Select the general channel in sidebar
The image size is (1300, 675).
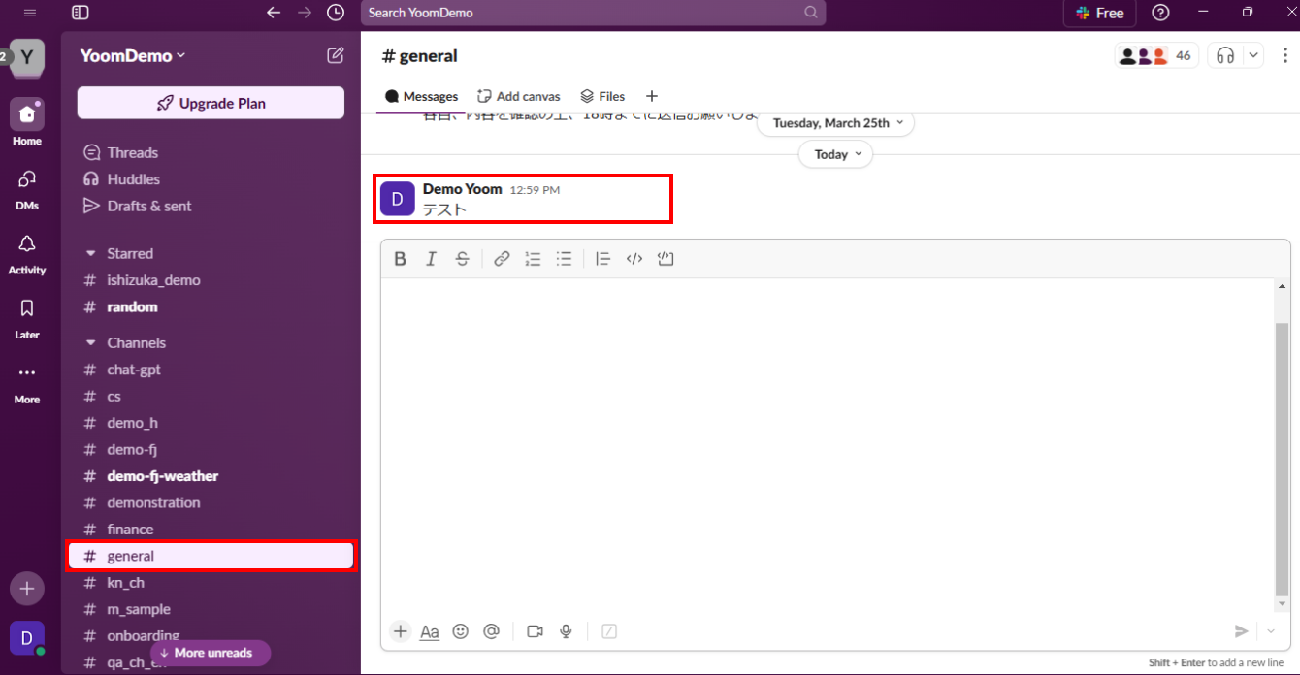click(211, 556)
